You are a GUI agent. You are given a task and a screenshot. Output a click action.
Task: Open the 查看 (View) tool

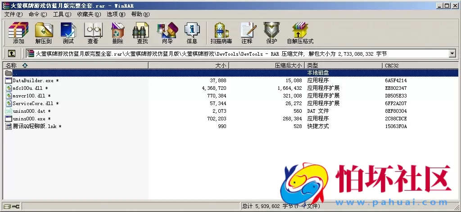point(93,33)
